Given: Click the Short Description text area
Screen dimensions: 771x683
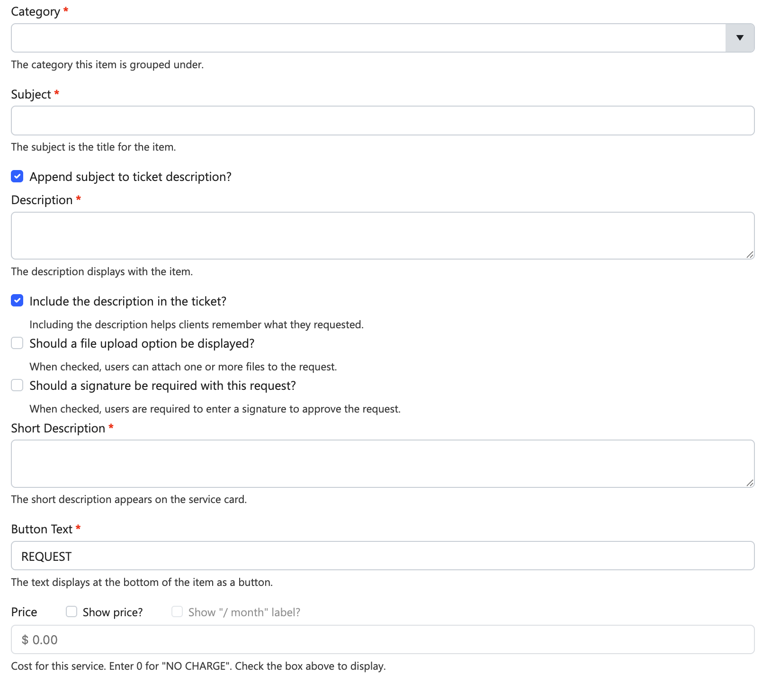Looking at the screenshot, I should pyautogui.click(x=383, y=464).
